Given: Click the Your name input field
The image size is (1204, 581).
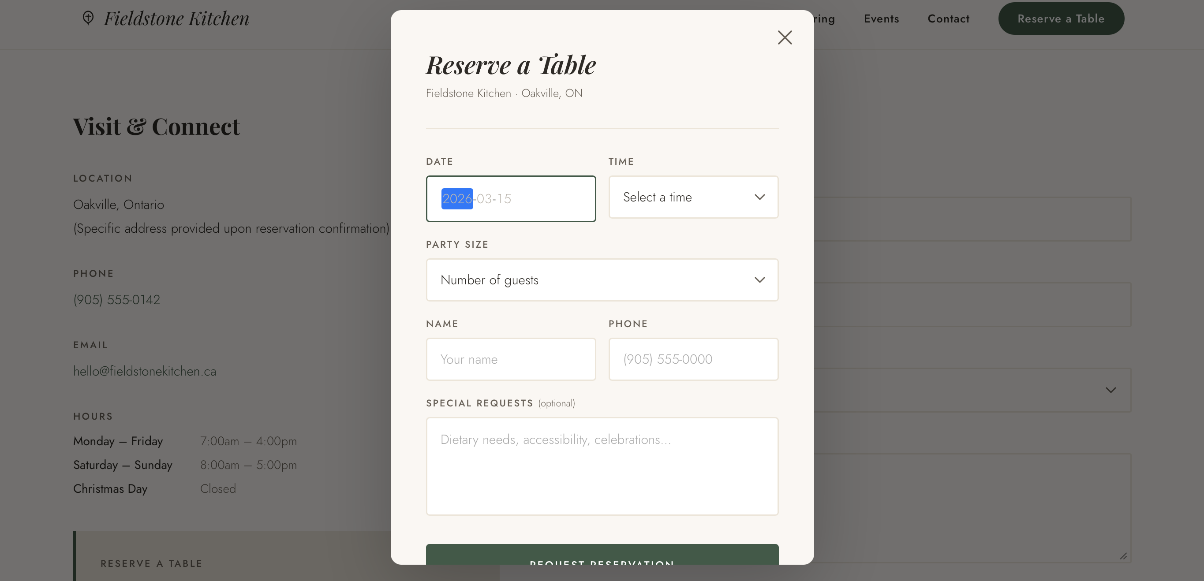Looking at the screenshot, I should tap(511, 359).
